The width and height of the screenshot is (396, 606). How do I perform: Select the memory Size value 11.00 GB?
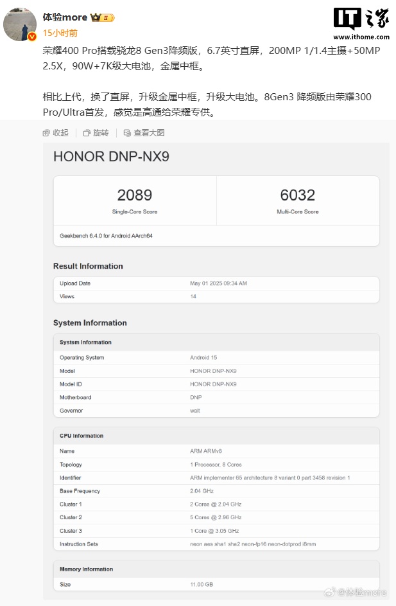point(202,584)
